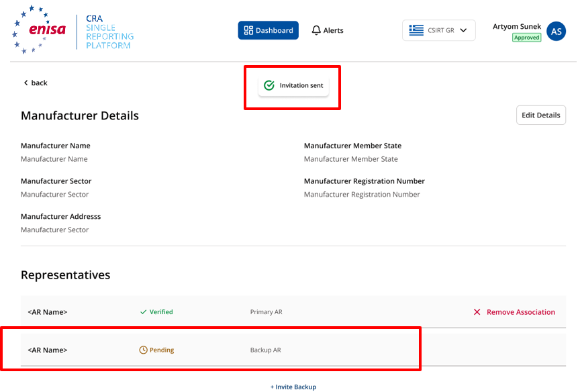The height and width of the screenshot is (392, 578).
Task: Remove Association for the Primary AR
Action: tap(514, 312)
